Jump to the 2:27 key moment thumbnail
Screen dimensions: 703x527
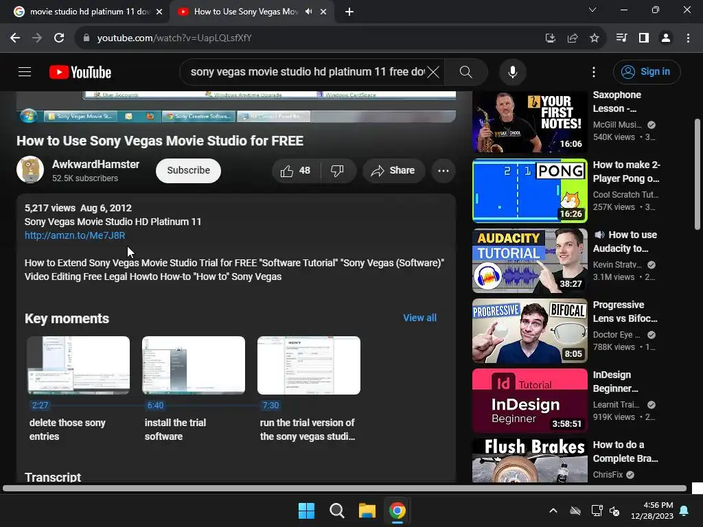pyautogui.click(x=78, y=366)
